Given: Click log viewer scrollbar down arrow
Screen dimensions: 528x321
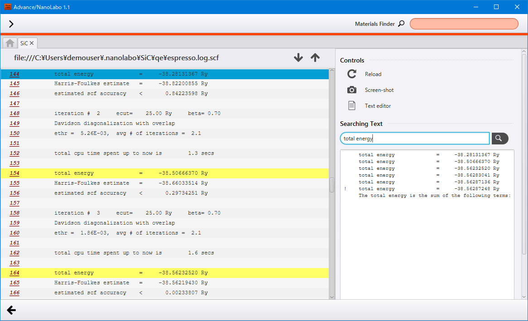Looking at the screenshot, I should [332, 297].
